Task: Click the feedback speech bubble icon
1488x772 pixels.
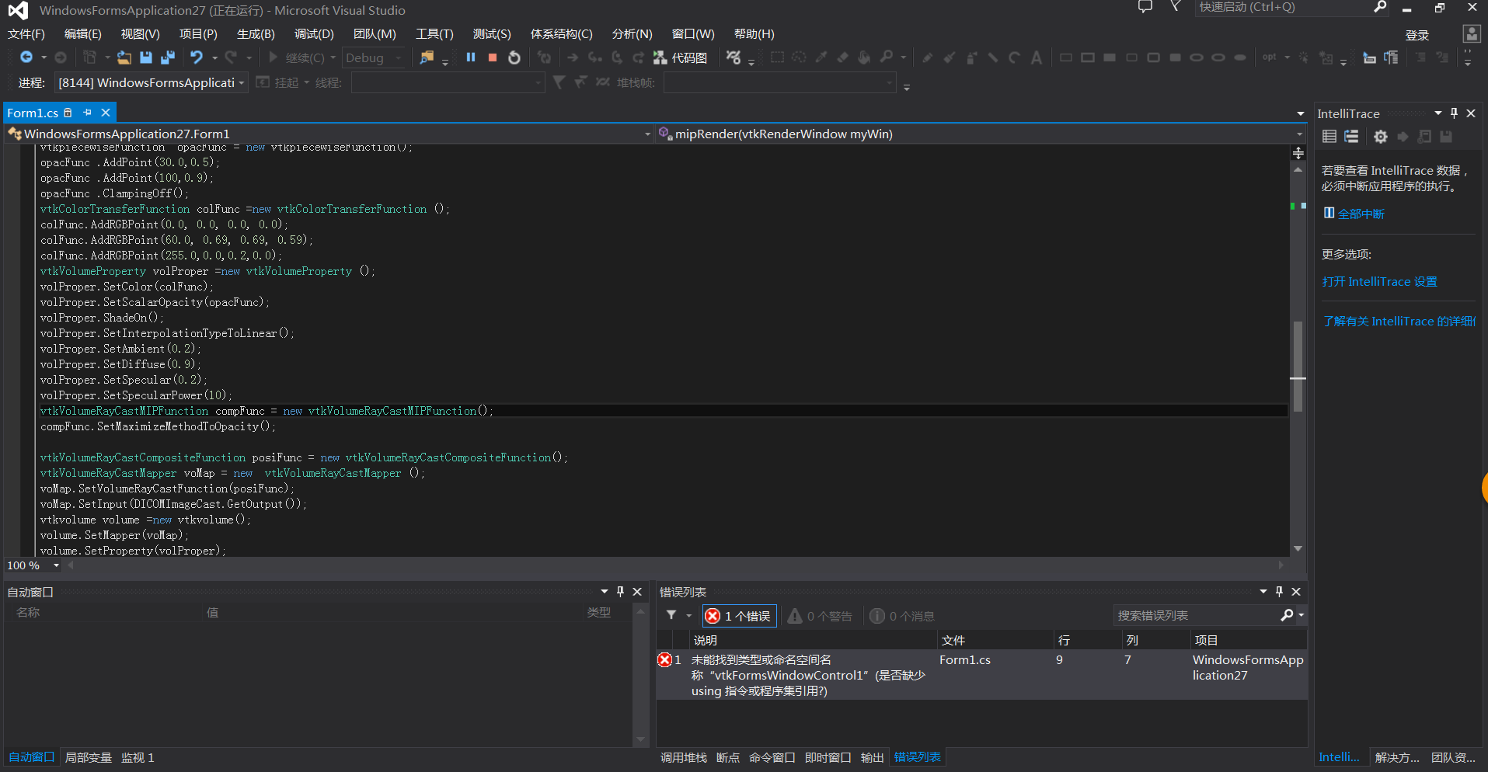Action: (x=1145, y=7)
